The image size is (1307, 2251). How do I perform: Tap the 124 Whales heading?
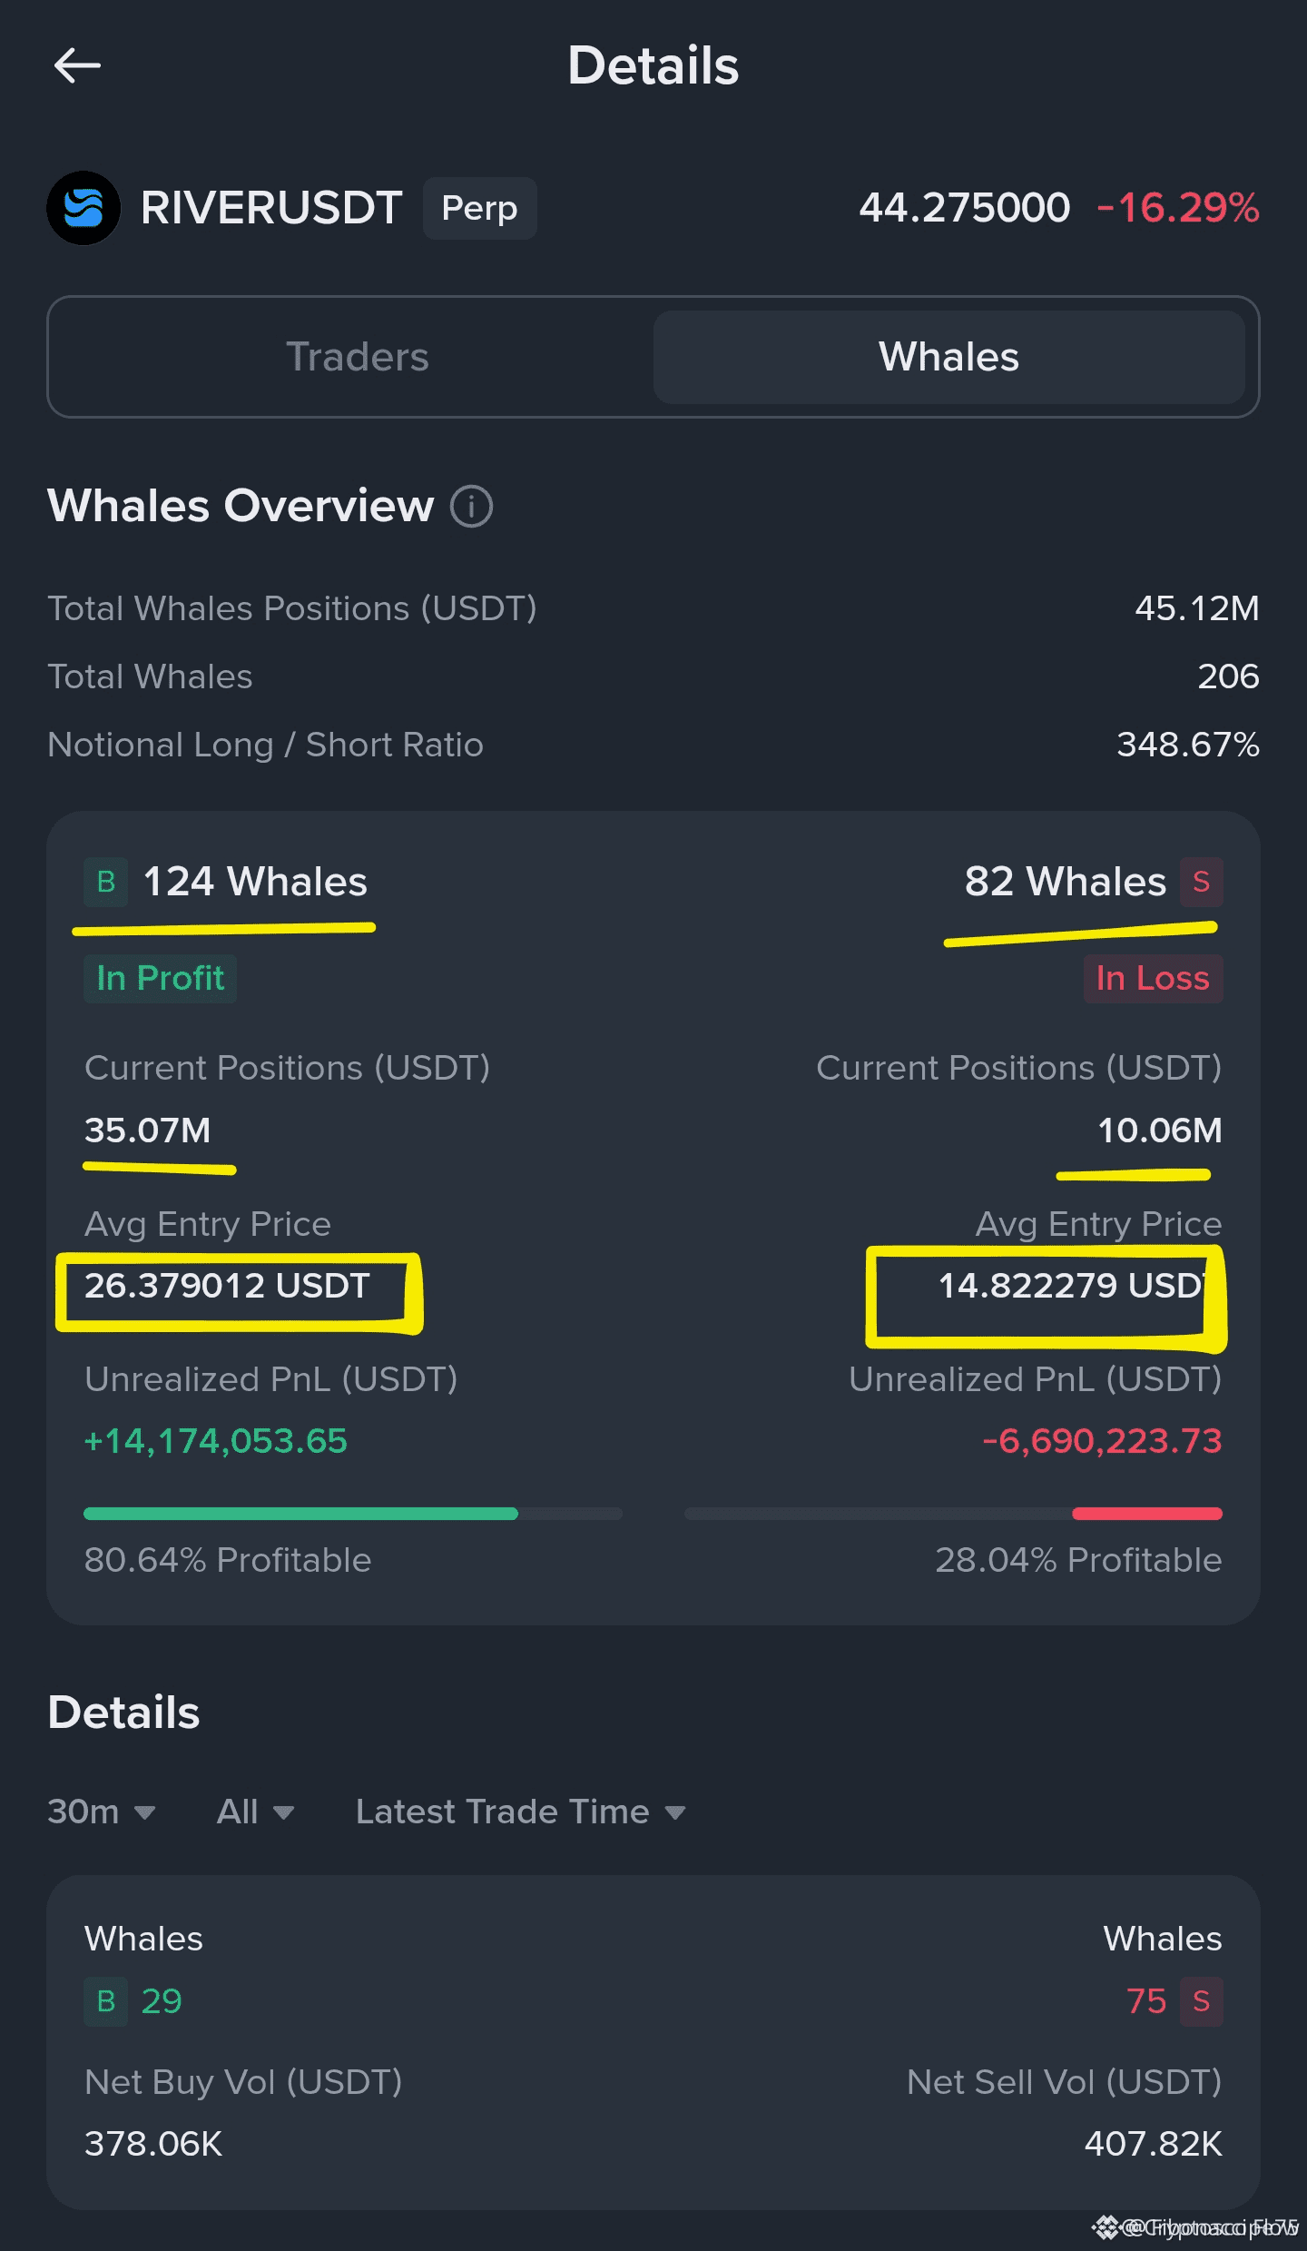coord(255,882)
